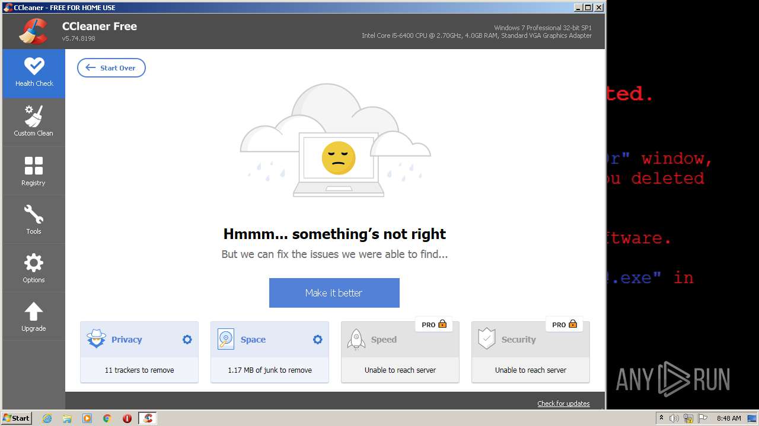The width and height of the screenshot is (759, 426).
Task: Select CCleaner taskbar button
Action: (x=148, y=418)
